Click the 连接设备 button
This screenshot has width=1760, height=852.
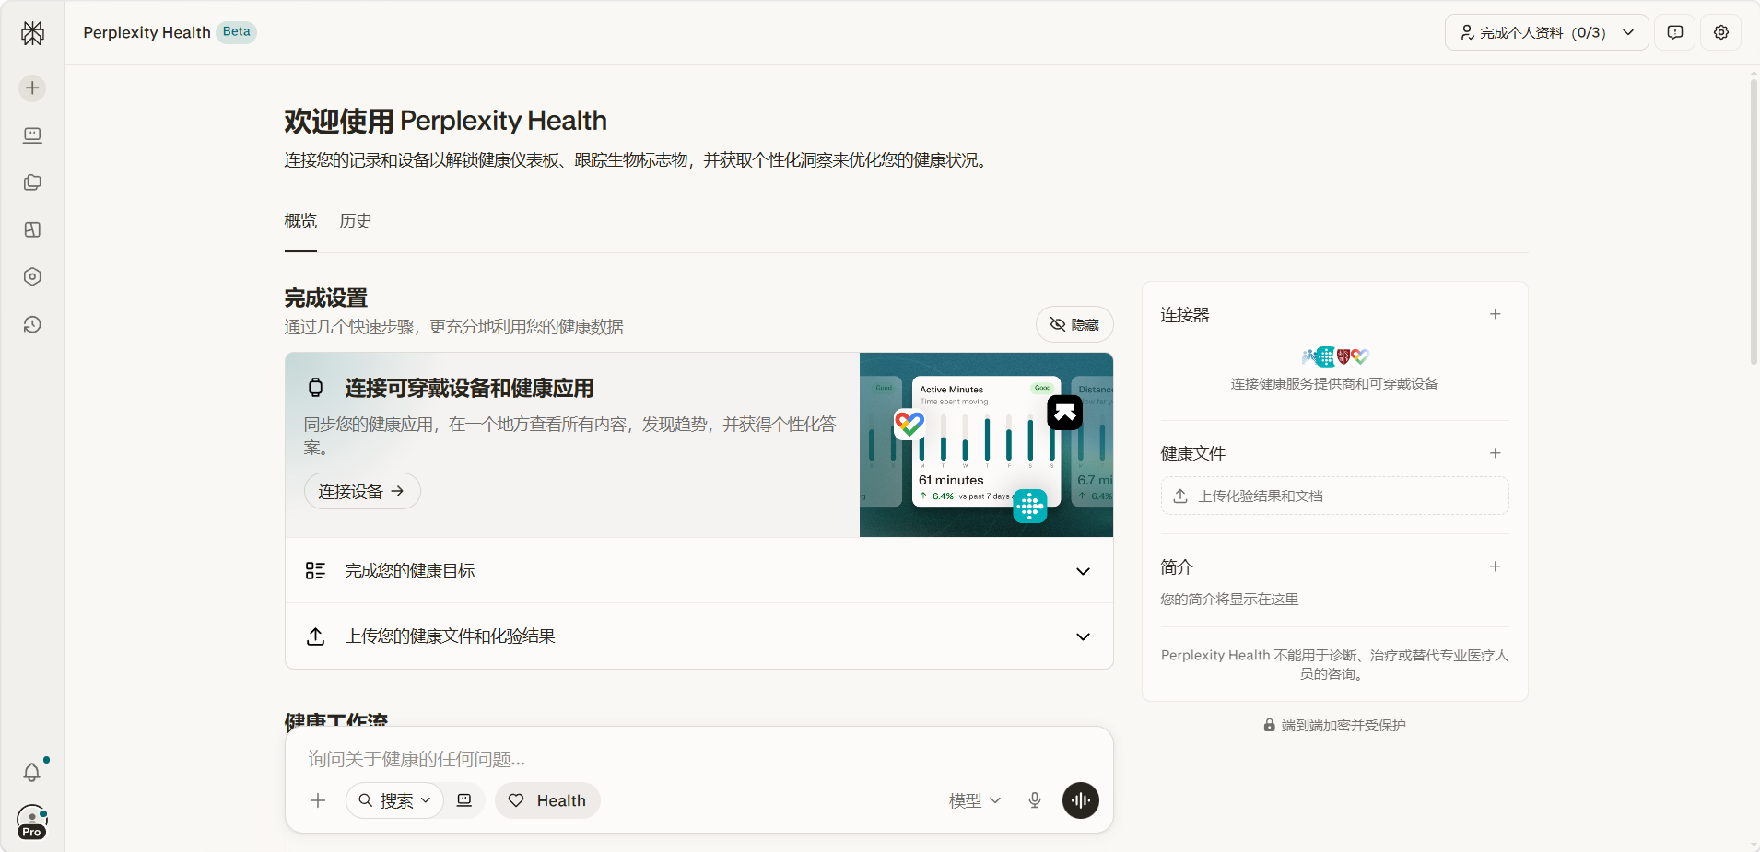pyautogui.click(x=362, y=491)
